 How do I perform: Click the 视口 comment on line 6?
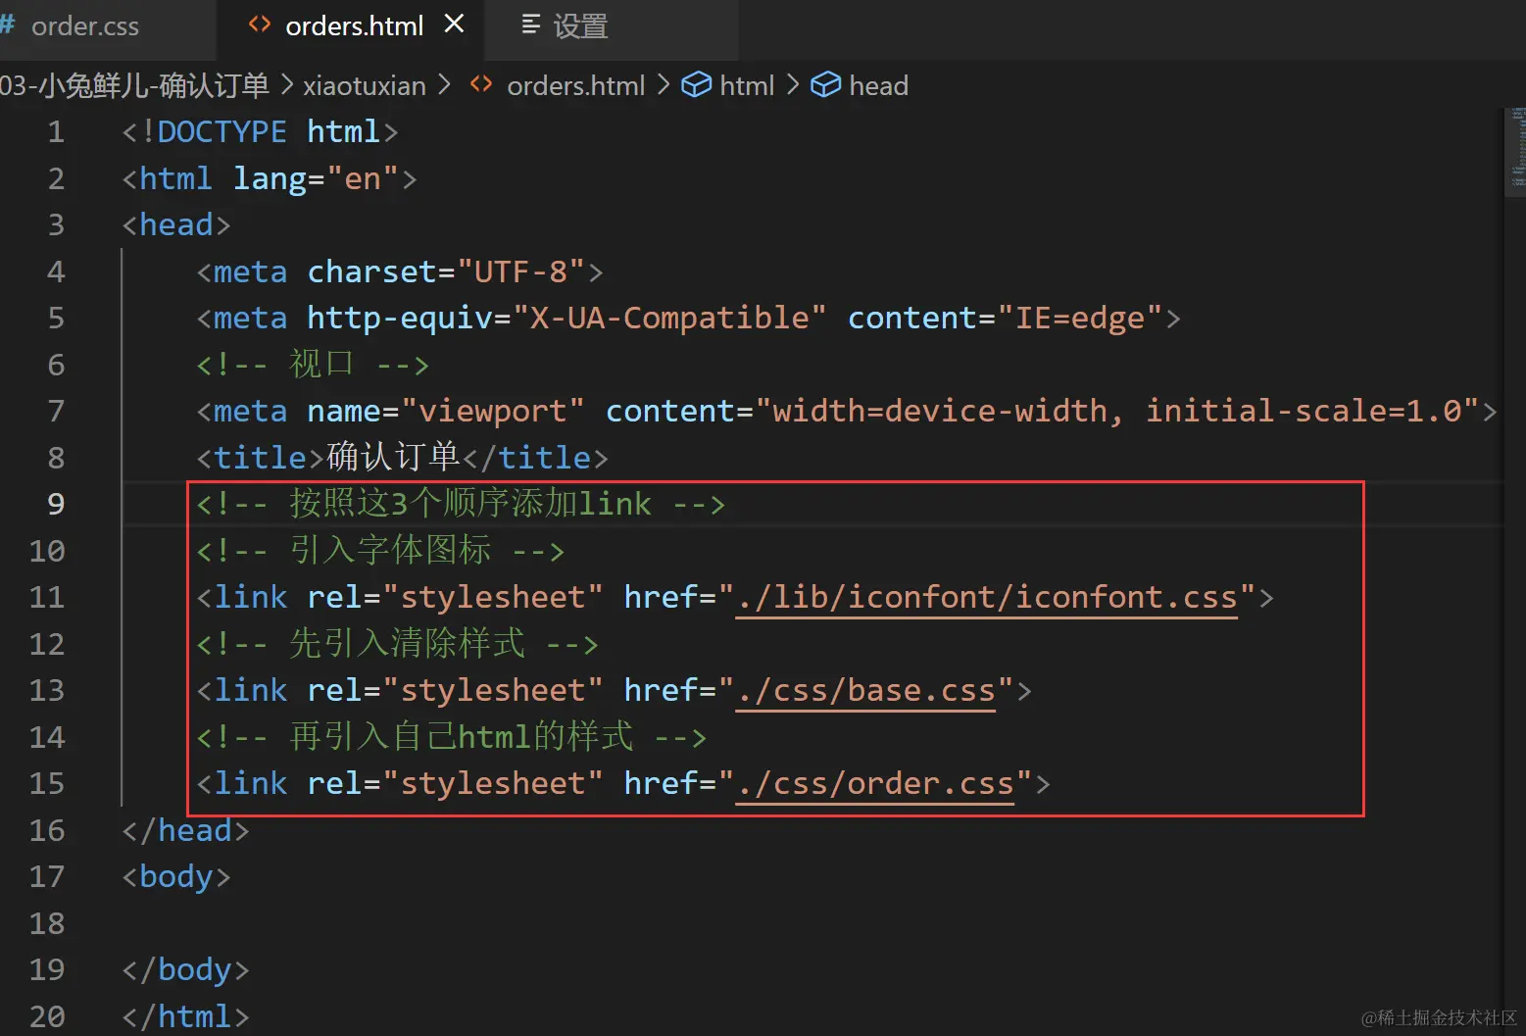[x=313, y=365]
